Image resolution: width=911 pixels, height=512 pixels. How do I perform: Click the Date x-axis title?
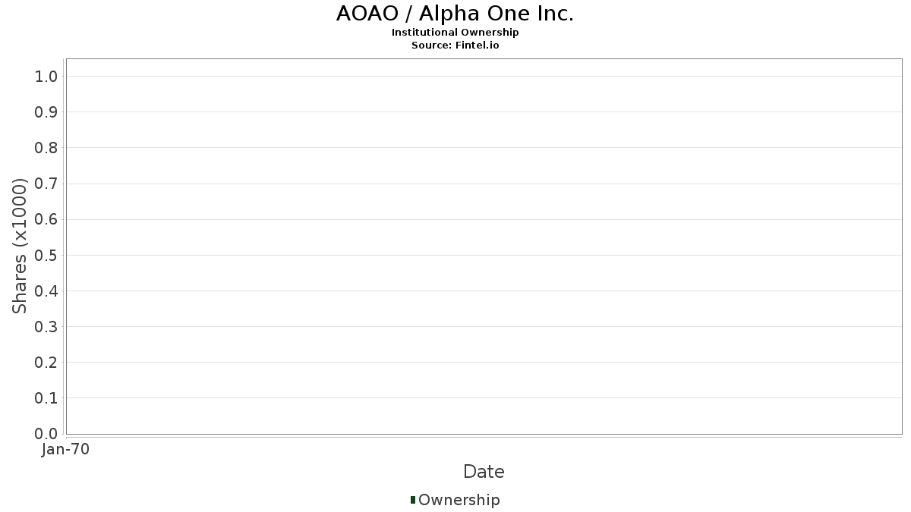(x=484, y=472)
